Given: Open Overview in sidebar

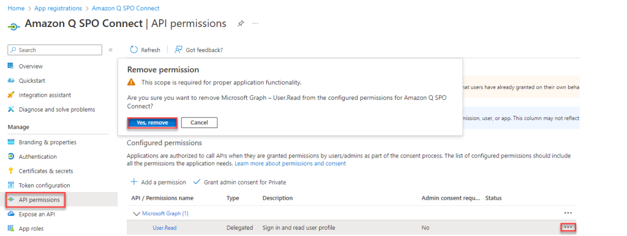Looking at the screenshot, I should (x=31, y=66).
